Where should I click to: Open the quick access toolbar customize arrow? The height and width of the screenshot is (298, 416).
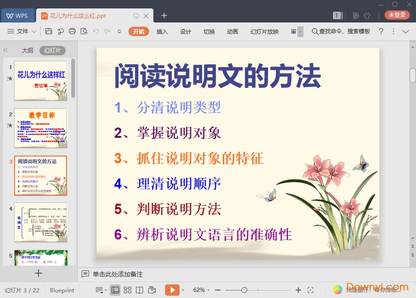(120, 31)
